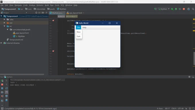The height and width of the screenshot is (110, 195).
Task: Open Run panel settings gear
Action: pos(190,77)
